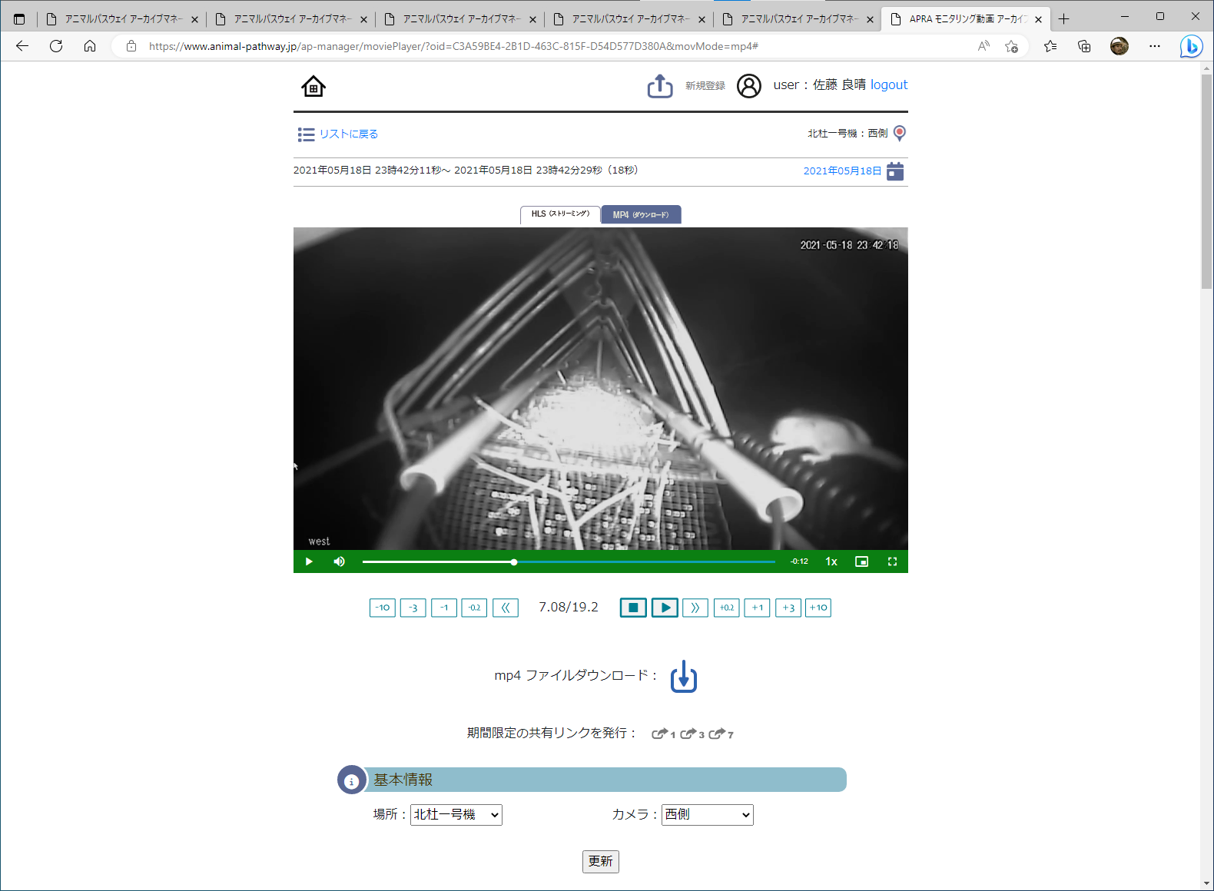Open the 2021年05月18日 date link
This screenshot has width=1214, height=891.
click(x=842, y=171)
